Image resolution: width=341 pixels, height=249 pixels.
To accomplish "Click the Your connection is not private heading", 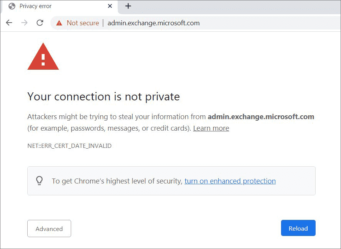I will (103, 97).
